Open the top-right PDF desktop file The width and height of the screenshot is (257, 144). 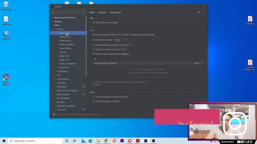point(250,20)
